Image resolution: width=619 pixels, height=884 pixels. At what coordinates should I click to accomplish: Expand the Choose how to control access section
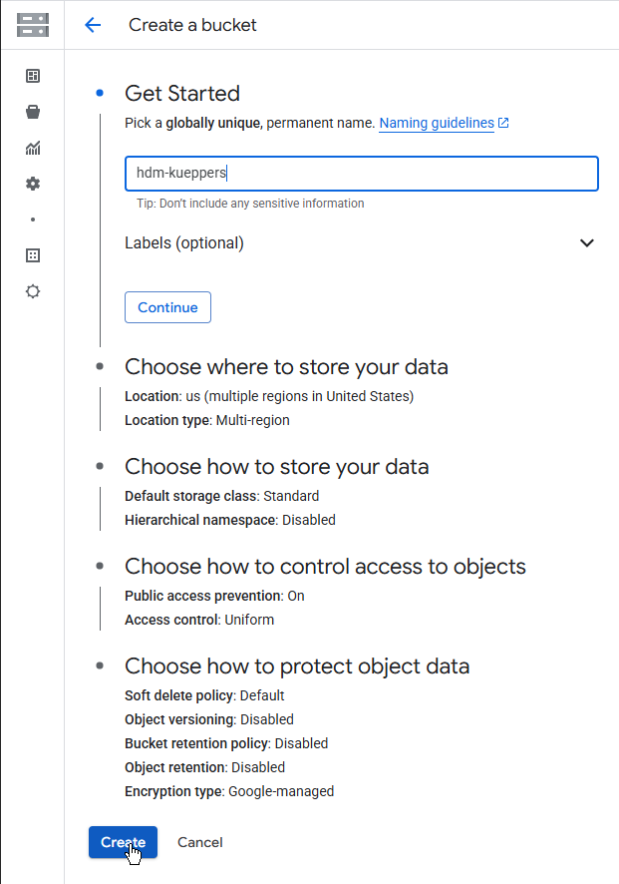point(325,567)
